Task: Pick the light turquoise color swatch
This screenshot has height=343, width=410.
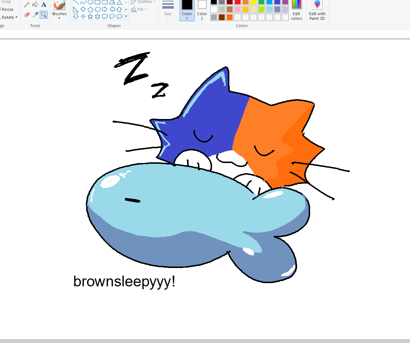Action: pos(269,9)
